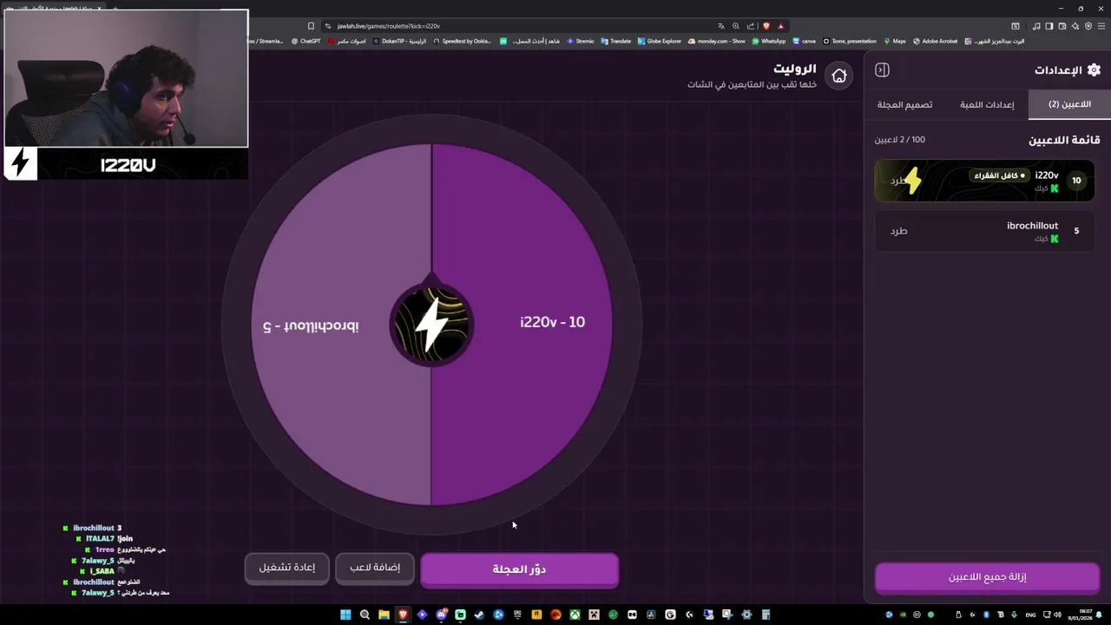Open Stremio bookmark

point(581,41)
